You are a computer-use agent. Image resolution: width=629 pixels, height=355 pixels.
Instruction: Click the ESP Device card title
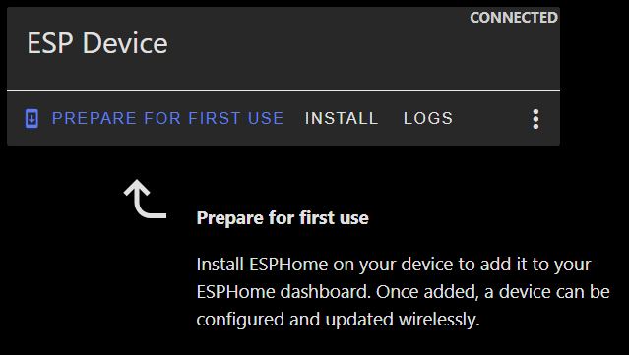97,43
